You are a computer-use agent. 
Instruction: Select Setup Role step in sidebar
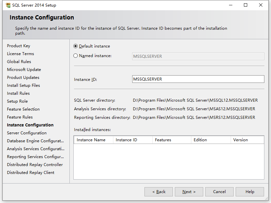click(17, 101)
